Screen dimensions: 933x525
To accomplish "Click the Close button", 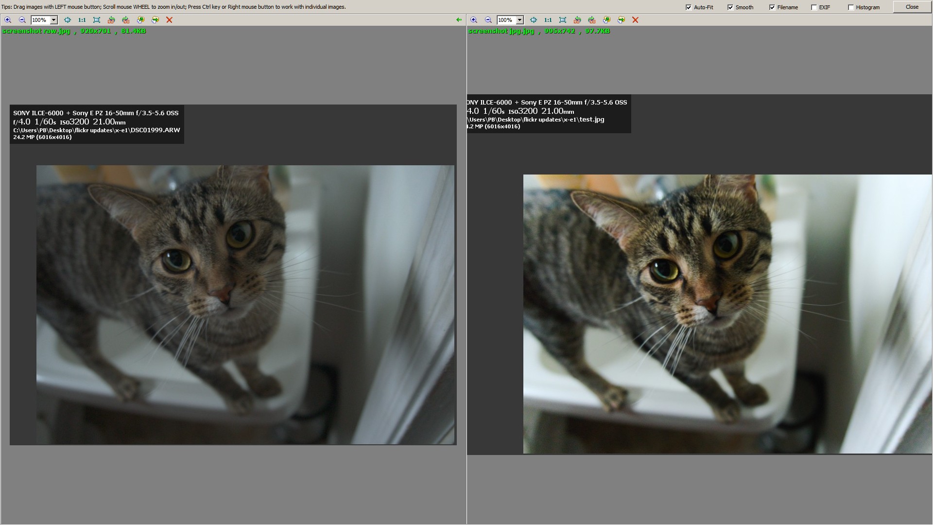I will point(912,7).
